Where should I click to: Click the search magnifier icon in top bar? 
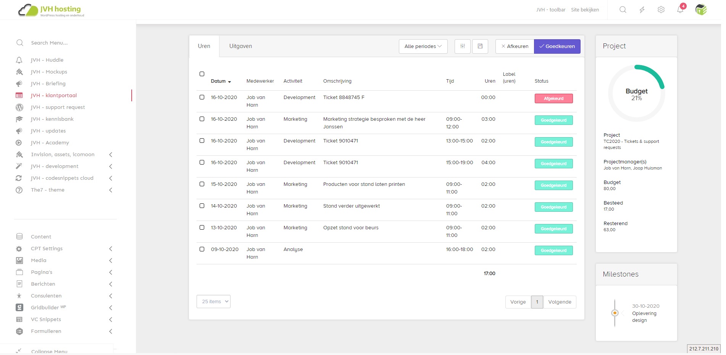pyautogui.click(x=623, y=10)
